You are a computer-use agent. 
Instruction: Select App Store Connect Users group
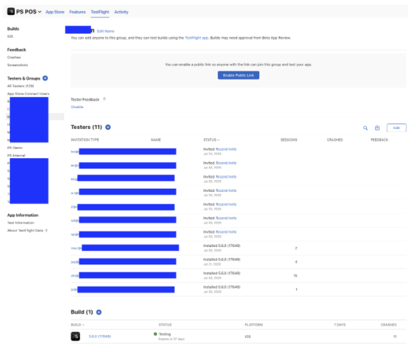(x=28, y=94)
